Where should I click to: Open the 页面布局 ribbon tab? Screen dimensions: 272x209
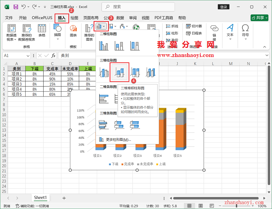tap(91, 18)
